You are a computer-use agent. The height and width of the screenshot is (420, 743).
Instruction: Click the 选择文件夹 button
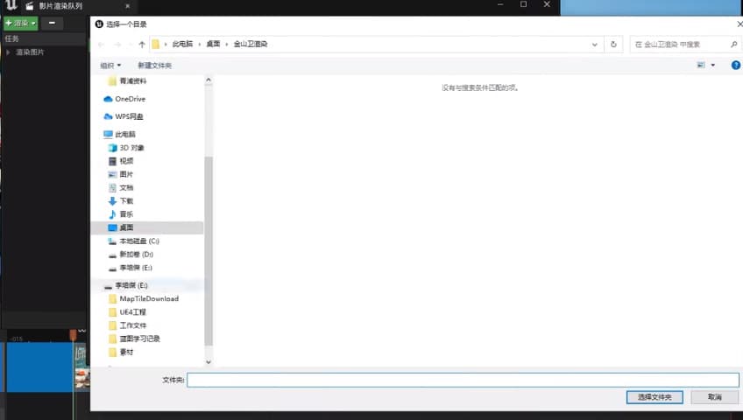click(655, 397)
